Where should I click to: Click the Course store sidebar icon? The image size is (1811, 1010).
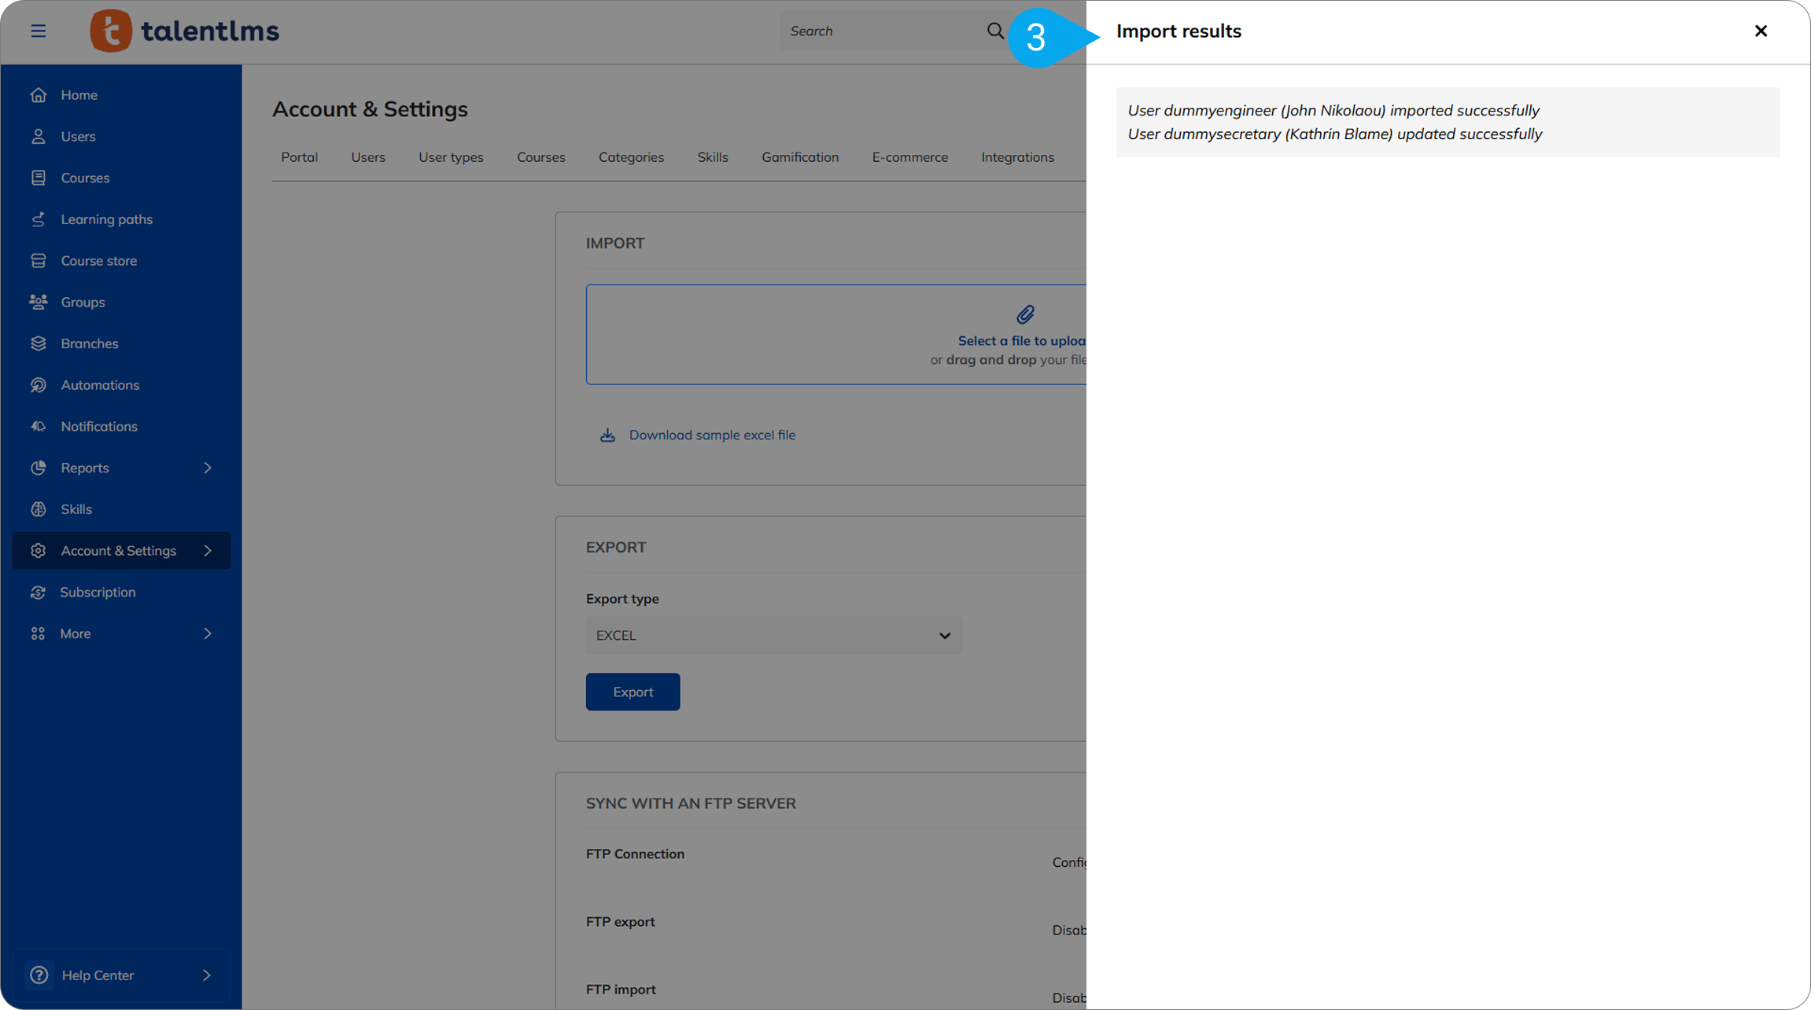[38, 261]
